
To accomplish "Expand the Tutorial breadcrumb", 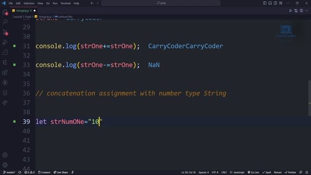I will (17, 17).
